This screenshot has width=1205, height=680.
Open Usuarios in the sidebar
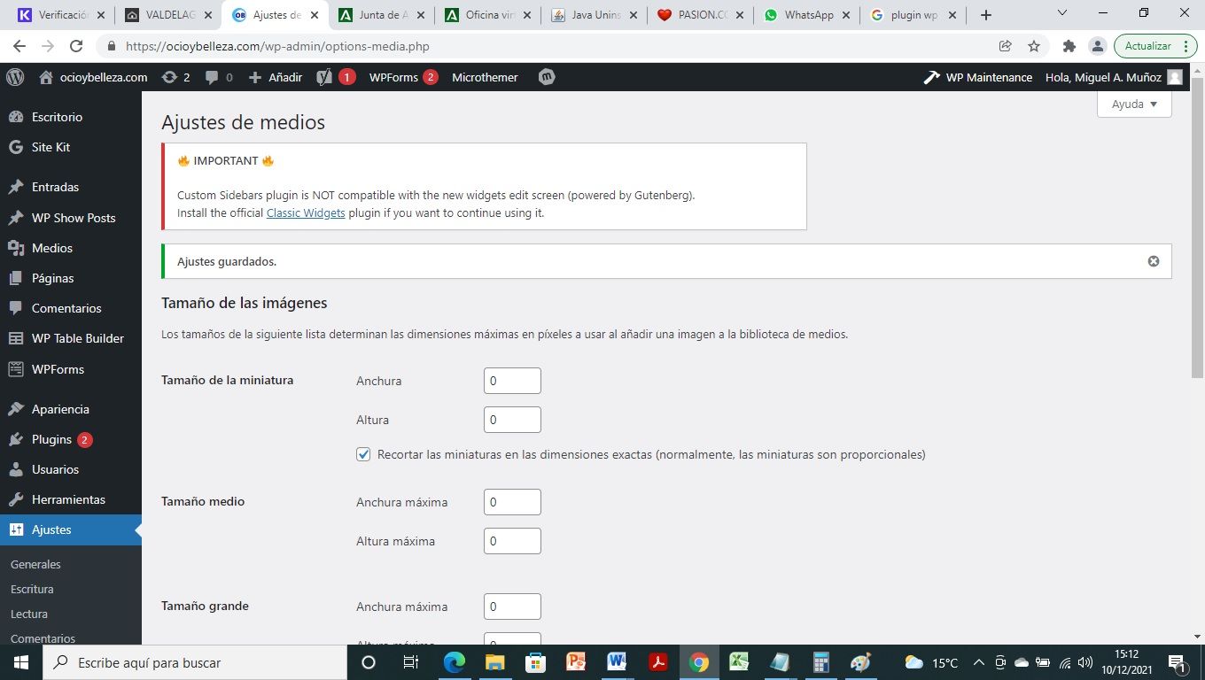click(x=71, y=469)
